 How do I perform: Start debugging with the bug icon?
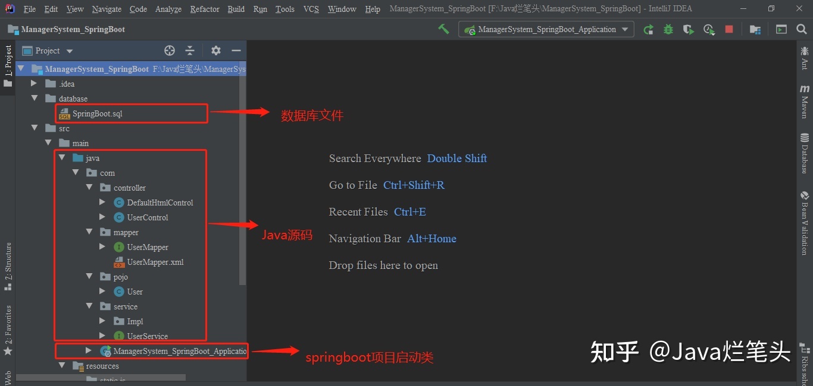click(x=668, y=29)
